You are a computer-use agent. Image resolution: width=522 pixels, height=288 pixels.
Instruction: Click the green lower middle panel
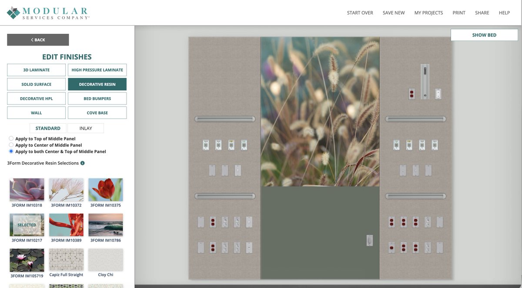[320, 233]
